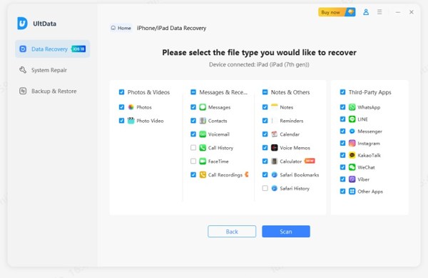The width and height of the screenshot is (428, 278).
Task: Uncheck the Voice Memos checkbox
Action: point(265,148)
